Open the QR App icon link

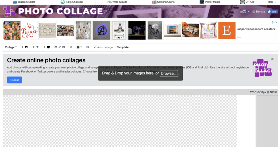pos(247,2)
